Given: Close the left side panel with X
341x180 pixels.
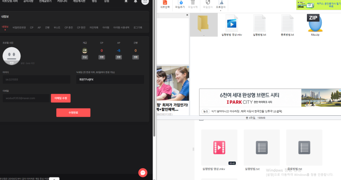Looking at the screenshot, I should coord(187,15).
